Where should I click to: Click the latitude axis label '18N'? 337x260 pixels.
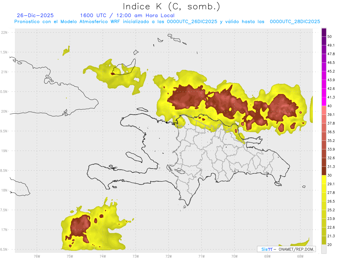pyautogui.click(x=4, y=190)
